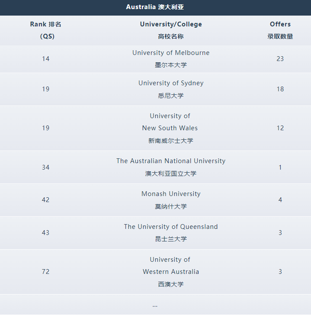Select the University of Sydney name
The image size is (311, 315).
pos(171,83)
